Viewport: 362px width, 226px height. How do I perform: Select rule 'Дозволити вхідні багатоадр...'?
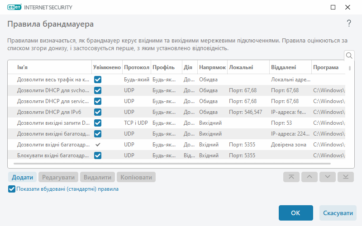pyautogui.click(x=53, y=145)
